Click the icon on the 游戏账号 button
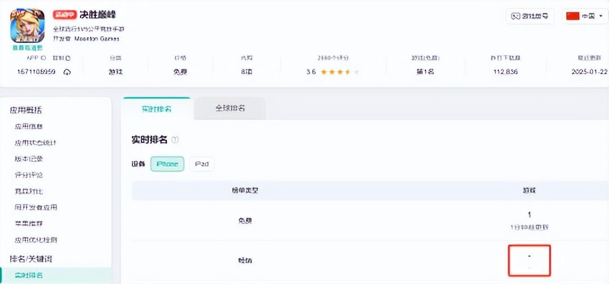Screen dimensions: 609x284 (x=515, y=16)
